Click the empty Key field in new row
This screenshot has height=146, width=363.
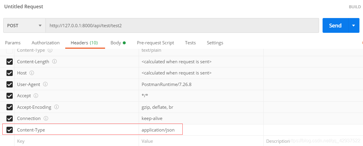[x=76, y=141]
